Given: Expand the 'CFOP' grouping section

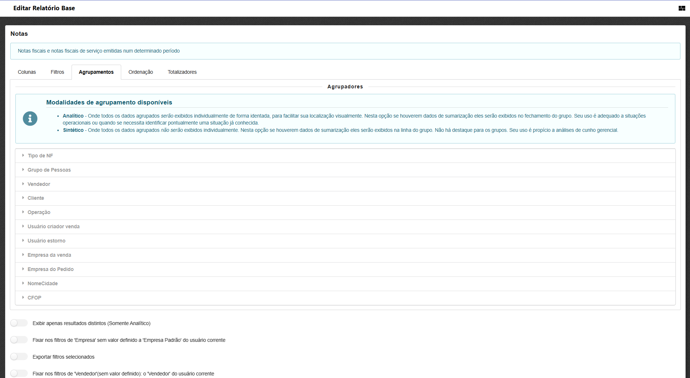Looking at the screenshot, I should pos(34,298).
